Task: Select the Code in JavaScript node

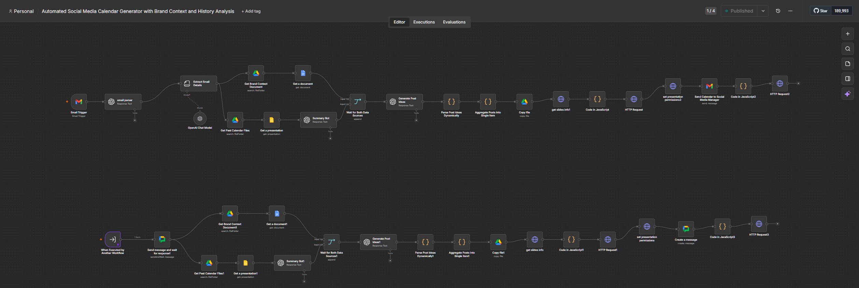Action: pyautogui.click(x=597, y=99)
